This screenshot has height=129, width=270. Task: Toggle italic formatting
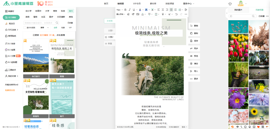coord(129,10)
